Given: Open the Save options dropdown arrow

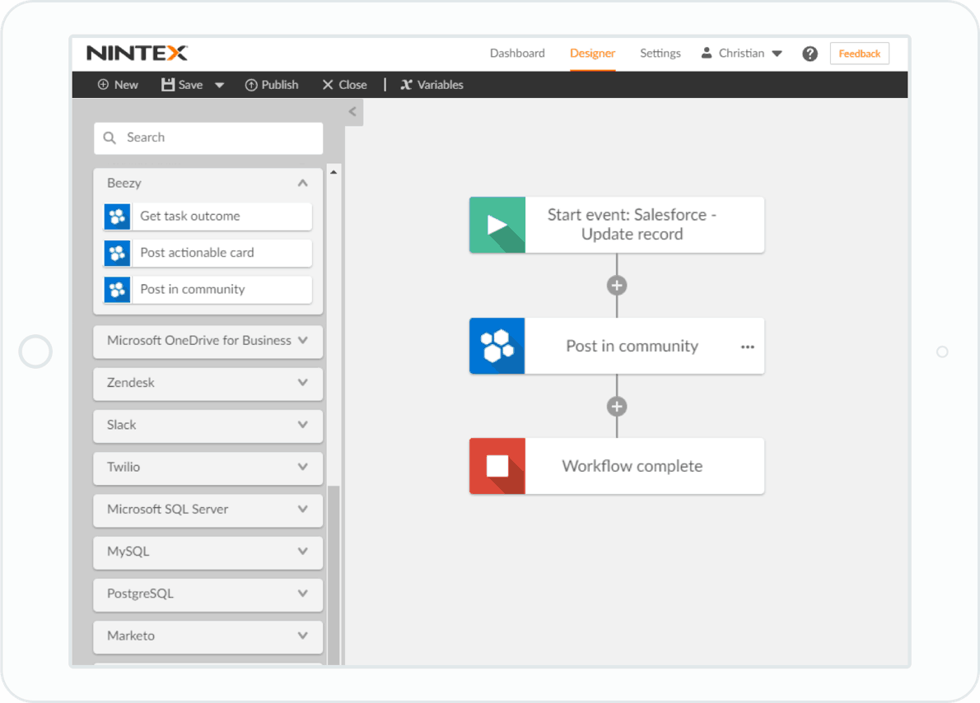Looking at the screenshot, I should coord(219,85).
